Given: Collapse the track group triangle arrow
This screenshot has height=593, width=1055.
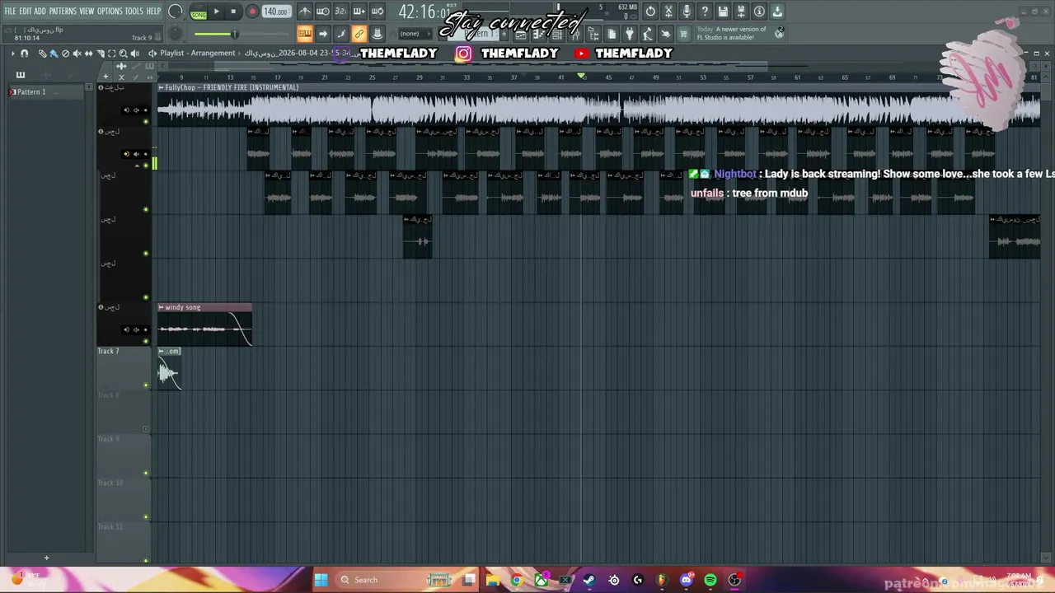Looking at the screenshot, I should (x=137, y=166).
